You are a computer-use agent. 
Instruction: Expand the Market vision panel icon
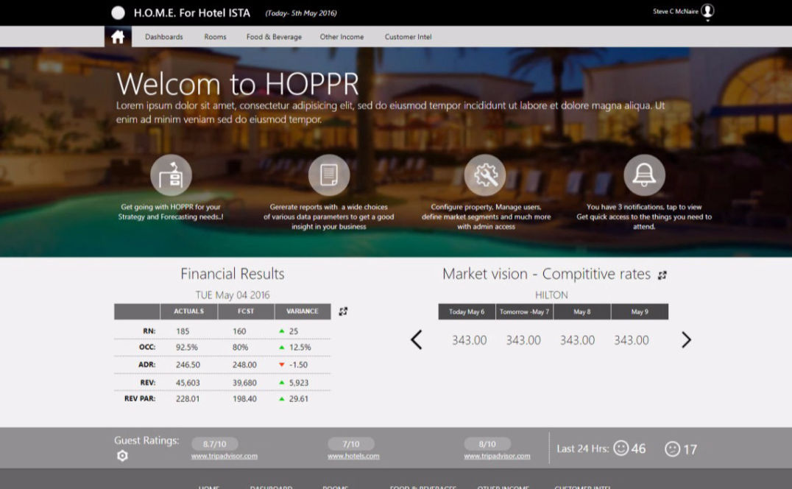tap(662, 275)
